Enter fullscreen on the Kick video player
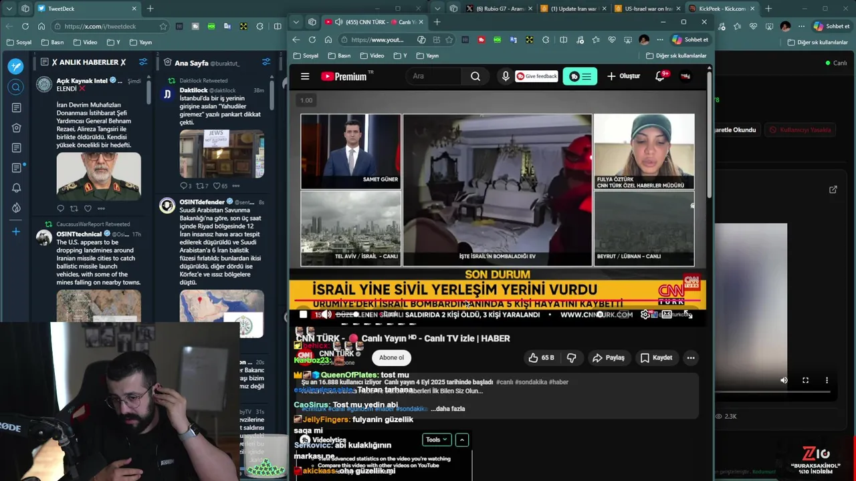 point(806,380)
